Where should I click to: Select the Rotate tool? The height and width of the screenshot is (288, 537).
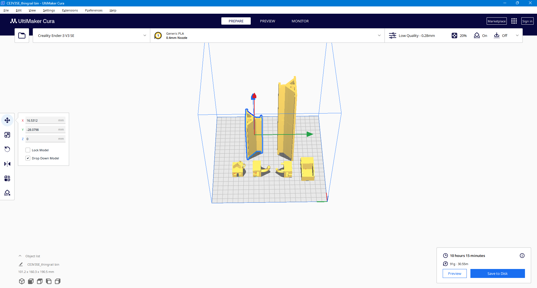point(7,149)
